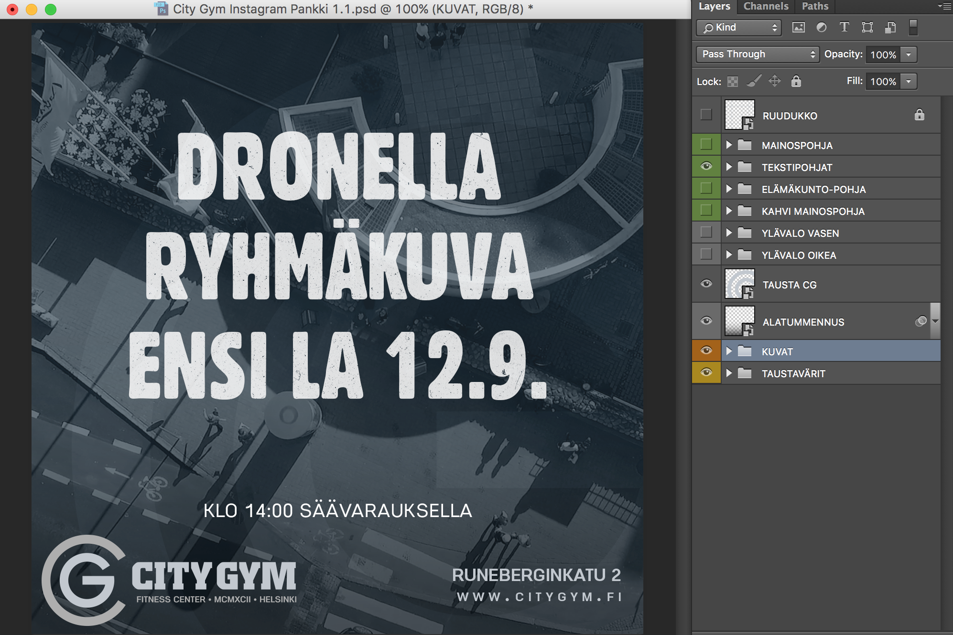Click MAINOSPOHJA folder icon
Viewport: 953px width, 635px height.
tap(745, 145)
